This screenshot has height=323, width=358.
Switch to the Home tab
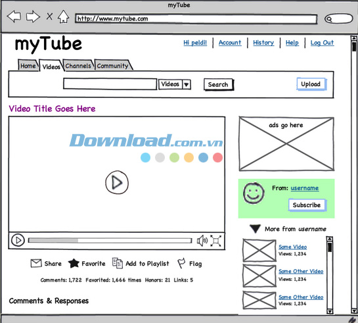(x=28, y=66)
